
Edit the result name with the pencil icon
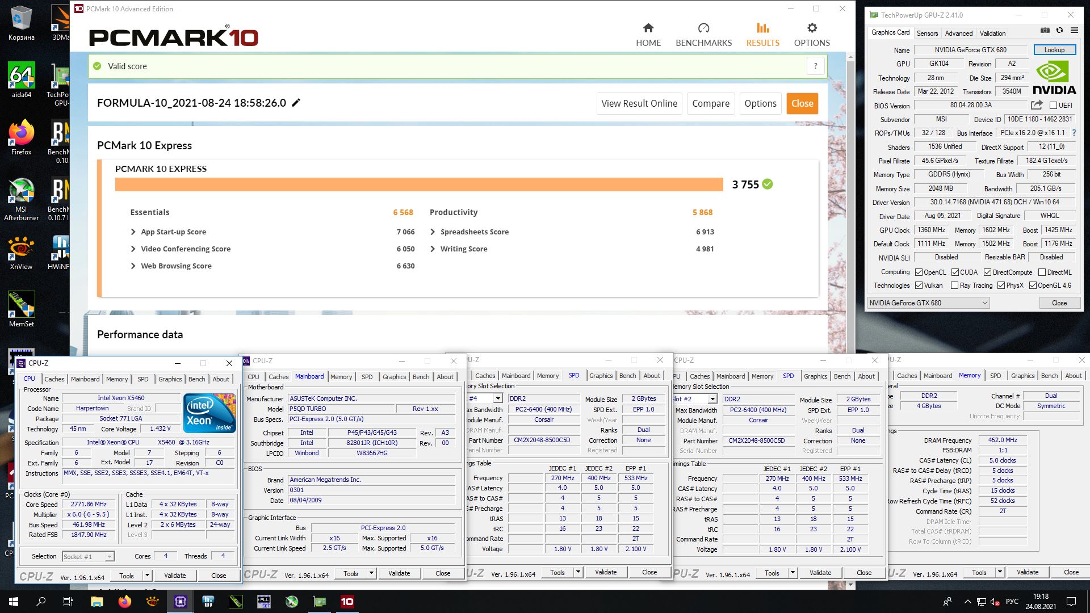[296, 103]
